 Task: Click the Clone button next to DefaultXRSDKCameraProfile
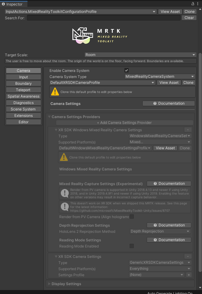(188, 82)
